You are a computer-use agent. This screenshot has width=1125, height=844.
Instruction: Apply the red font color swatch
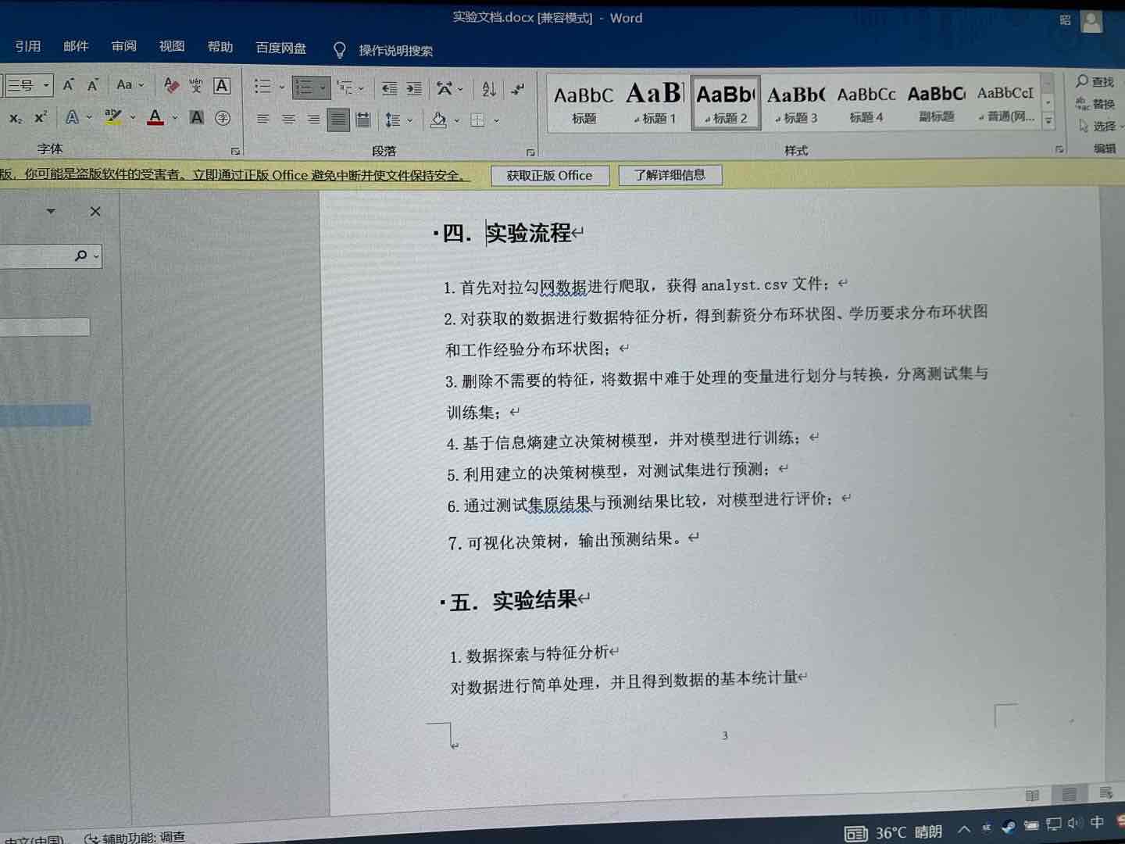tap(155, 118)
